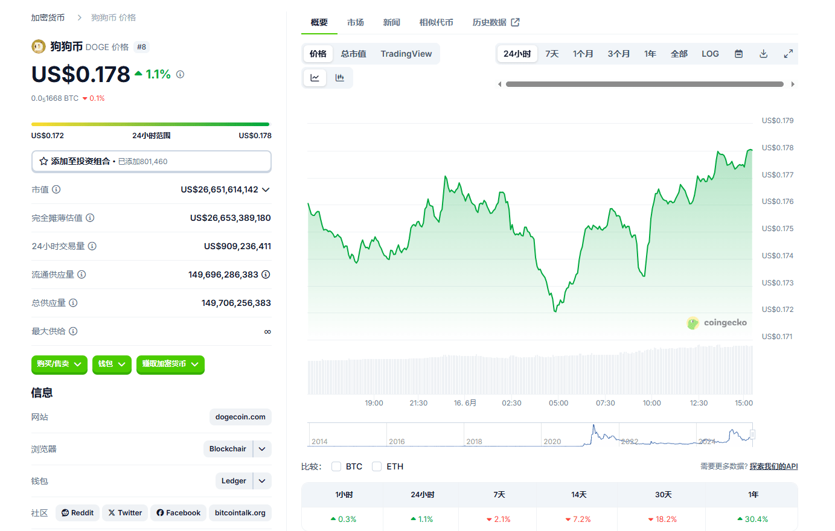The height and width of the screenshot is (531, 835).
Task: Click external link icon beside 历史数据
Action: (x=515, y=22)
